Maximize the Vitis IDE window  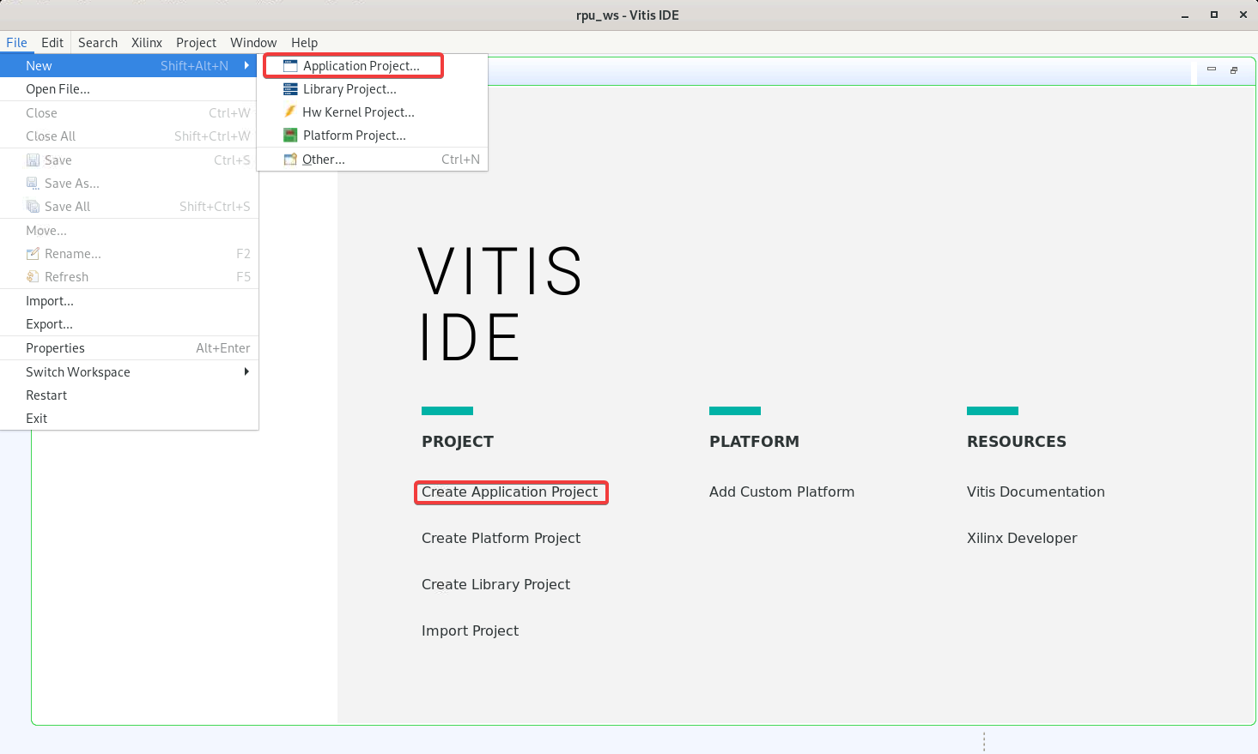(1214, 15)
